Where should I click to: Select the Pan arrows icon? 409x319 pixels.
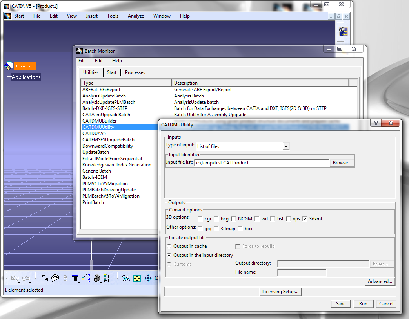pos(148,278)
